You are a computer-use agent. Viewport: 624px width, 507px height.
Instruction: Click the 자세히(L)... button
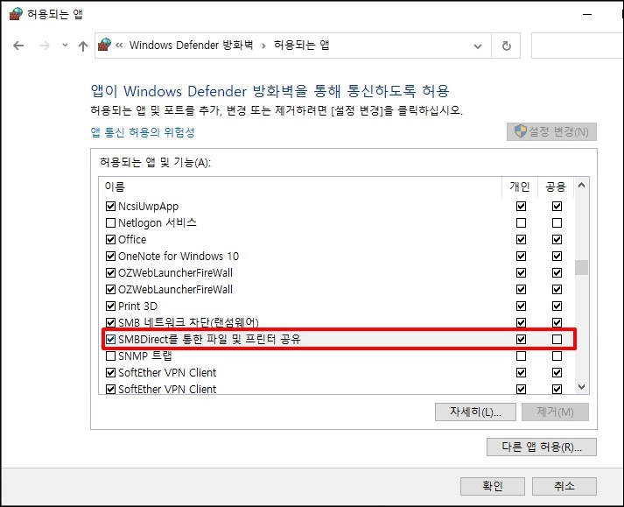click(475, 412)
